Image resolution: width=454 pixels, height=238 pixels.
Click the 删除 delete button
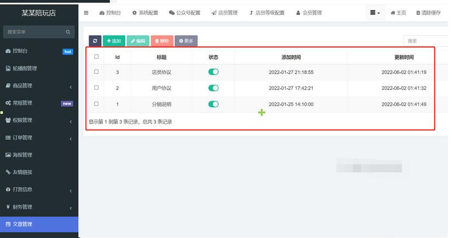(x=162, y=41)
